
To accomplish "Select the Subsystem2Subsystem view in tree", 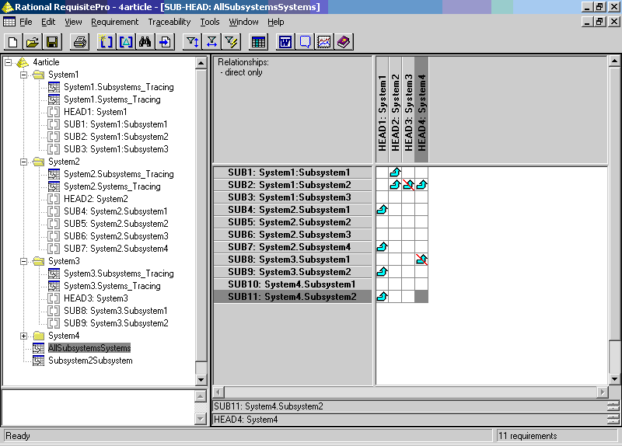I will tap(90, 361).
